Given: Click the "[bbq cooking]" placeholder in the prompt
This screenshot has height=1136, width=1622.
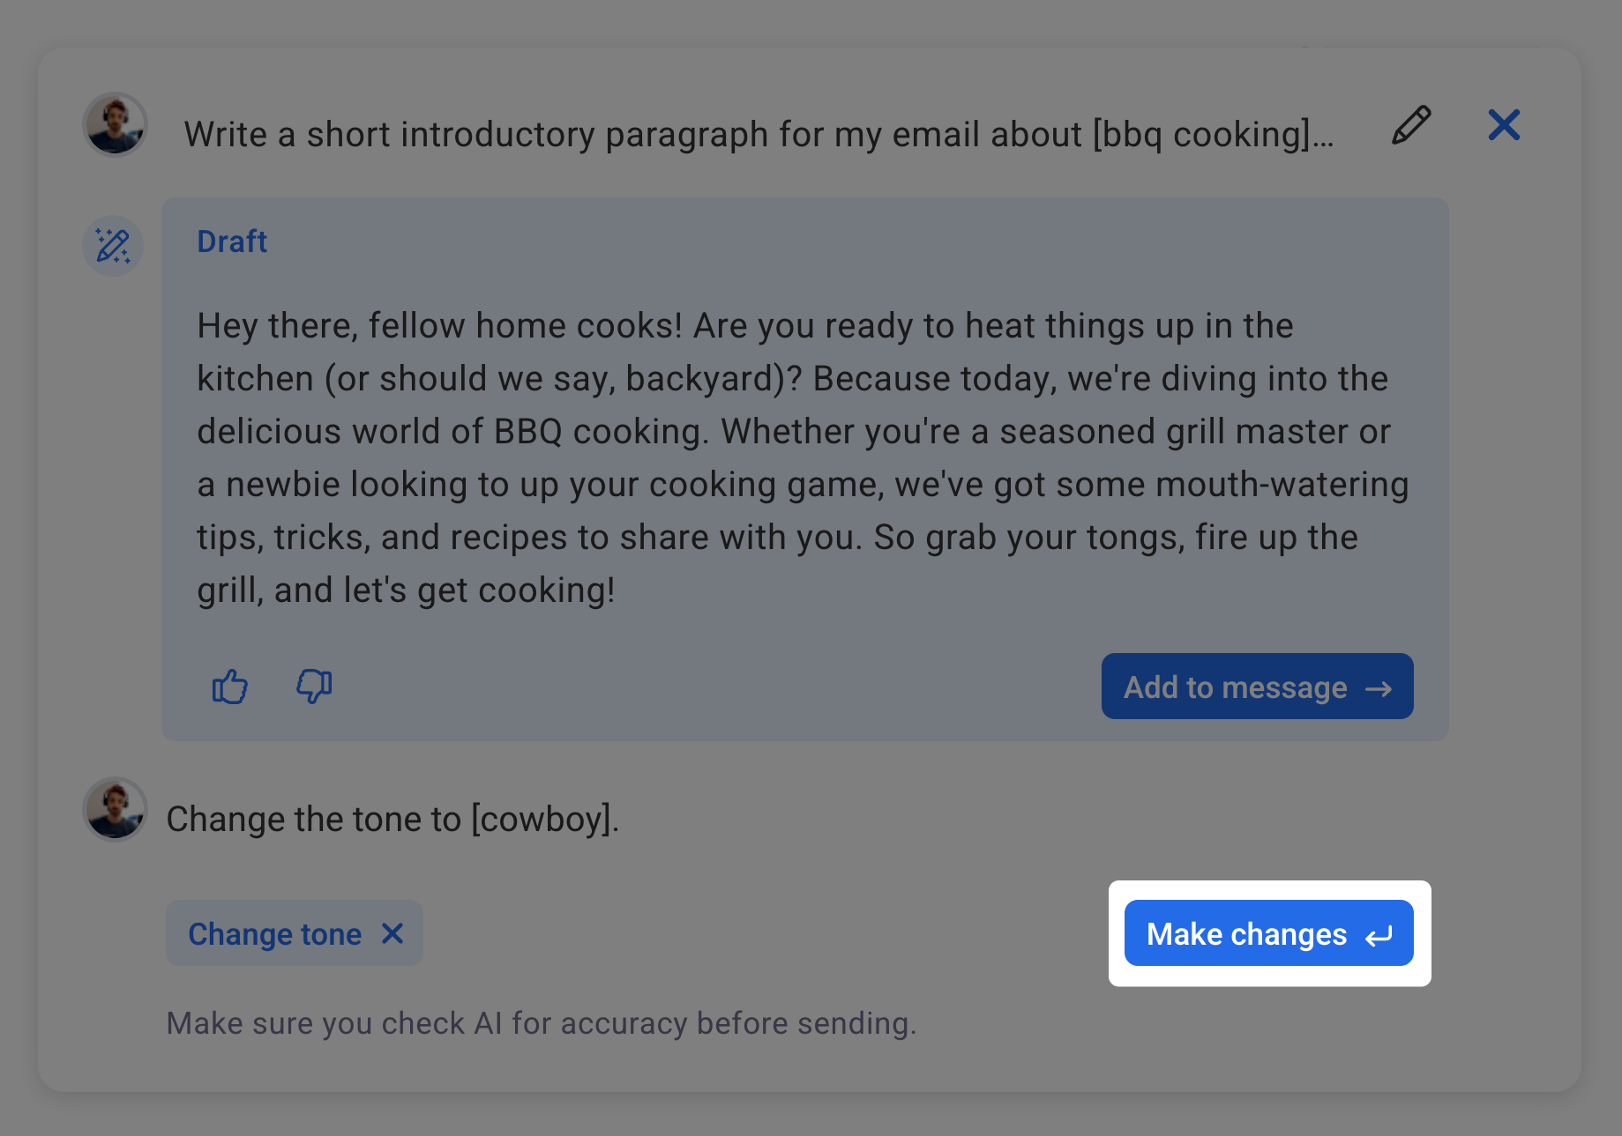Looking at the screenshot, I should 1202,135.
